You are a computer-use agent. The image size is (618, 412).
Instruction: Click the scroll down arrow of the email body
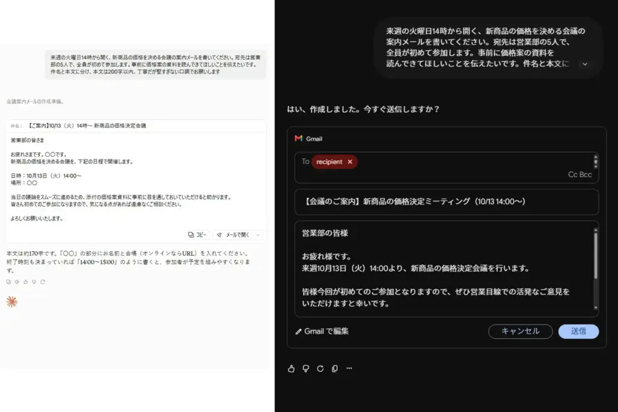click(596, 308)
